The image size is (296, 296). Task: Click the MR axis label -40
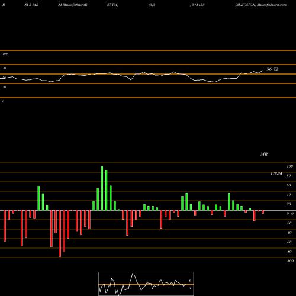click(x=289, y=233)
